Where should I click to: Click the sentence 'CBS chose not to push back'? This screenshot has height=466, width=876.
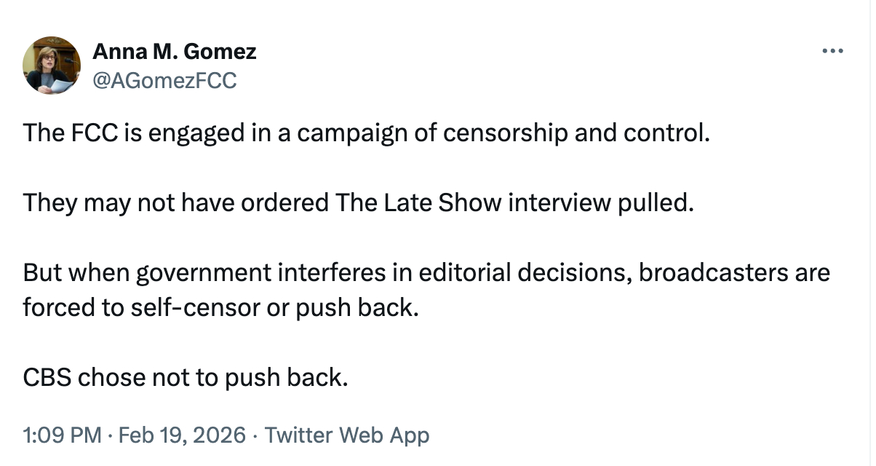point(186,377)
